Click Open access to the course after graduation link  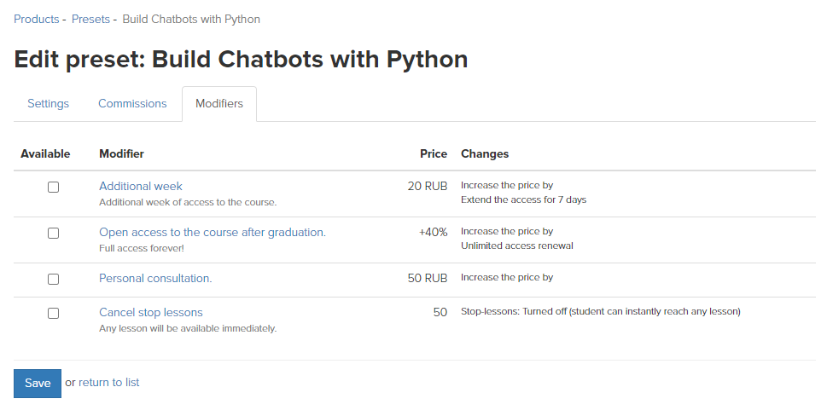[213, 232]
